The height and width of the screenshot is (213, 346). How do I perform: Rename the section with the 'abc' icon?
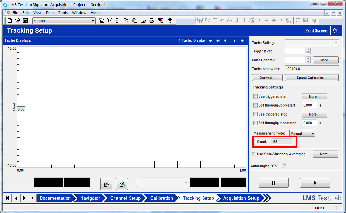pos(117,21)
